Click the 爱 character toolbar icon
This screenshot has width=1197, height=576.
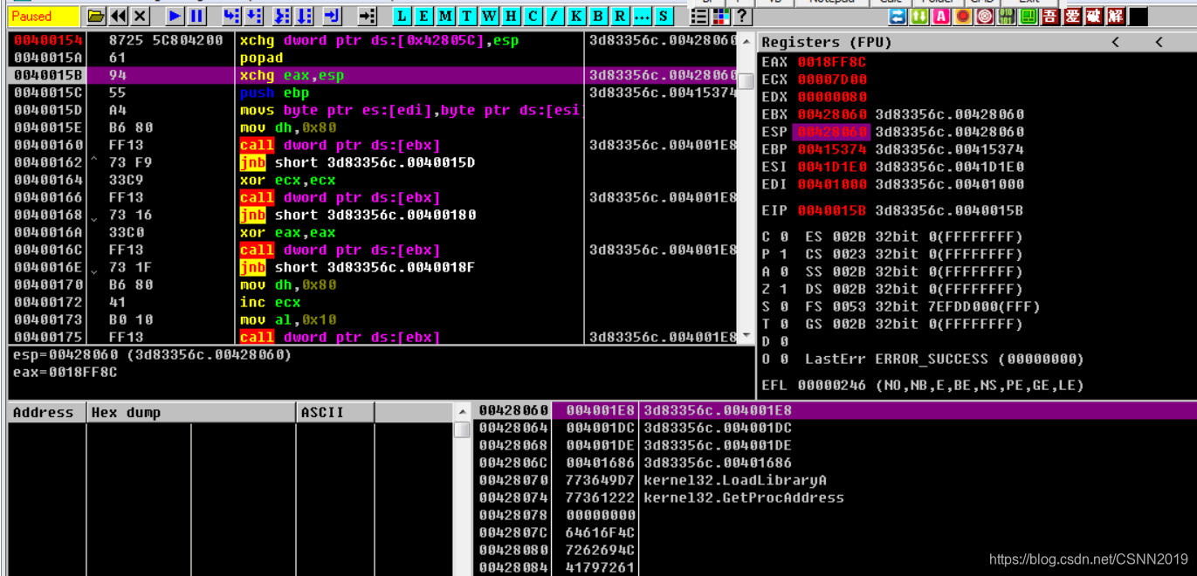(x=1072, y=16)
